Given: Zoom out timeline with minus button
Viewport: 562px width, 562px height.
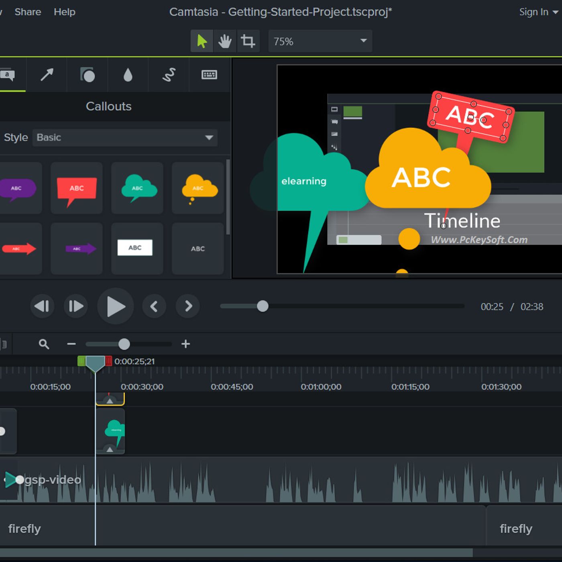Looking at the screenshot, I should 71,344.
